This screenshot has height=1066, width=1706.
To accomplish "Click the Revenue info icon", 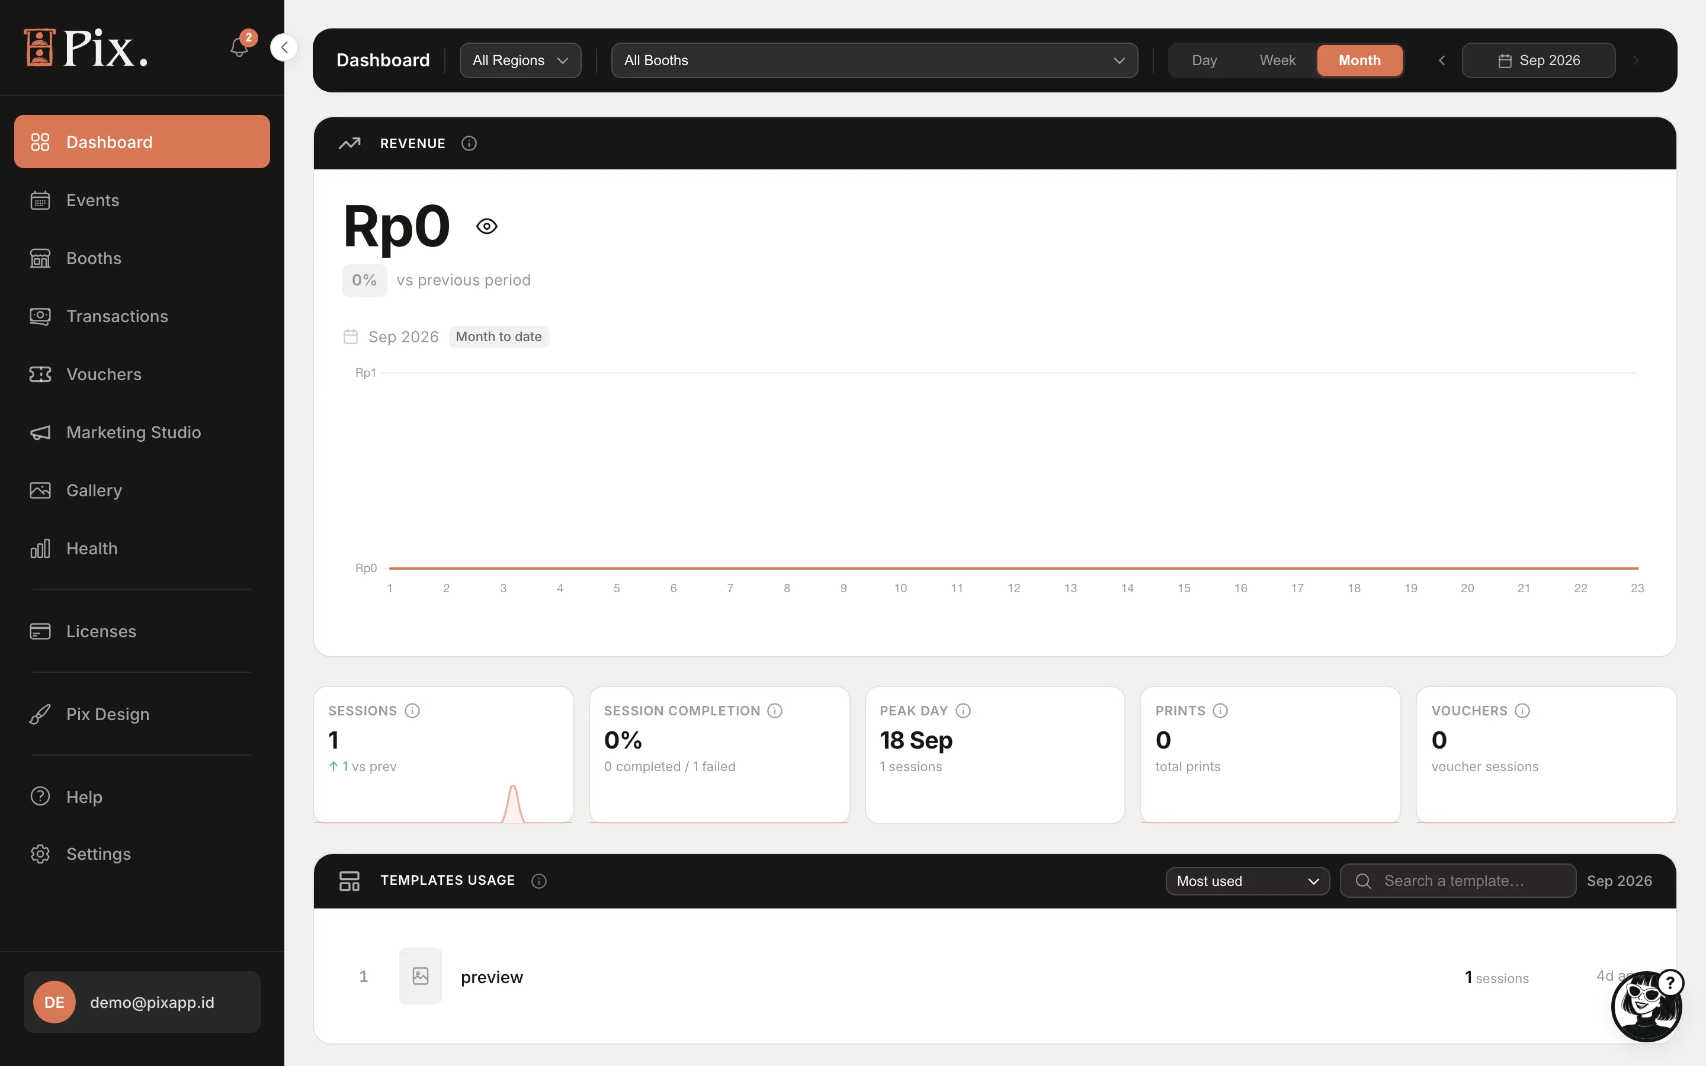I will pyautogui.click(x=469, y=143).
